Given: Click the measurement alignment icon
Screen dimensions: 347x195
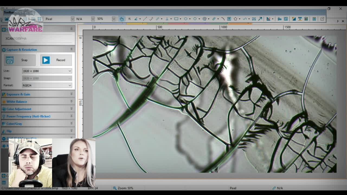Looking at the screenshot, I should point(279,19).
